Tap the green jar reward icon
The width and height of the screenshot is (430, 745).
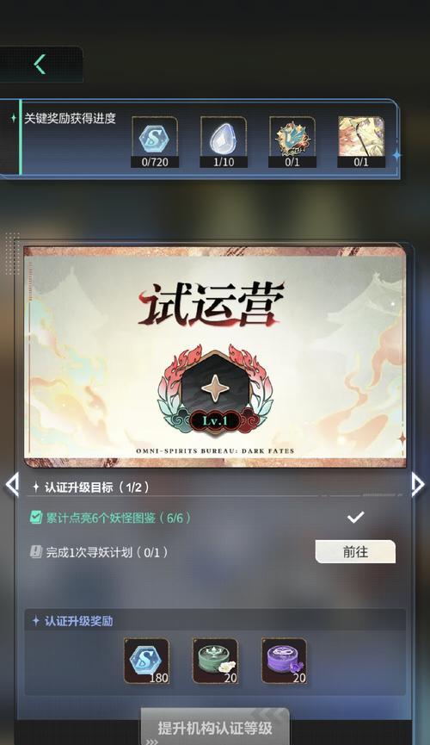(216, 661)
